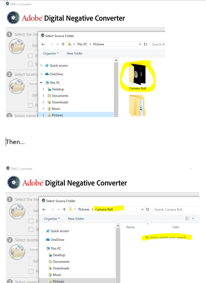The image size is (206, 283).
Task: Click New folder in lower dialog
Action: 76,218
